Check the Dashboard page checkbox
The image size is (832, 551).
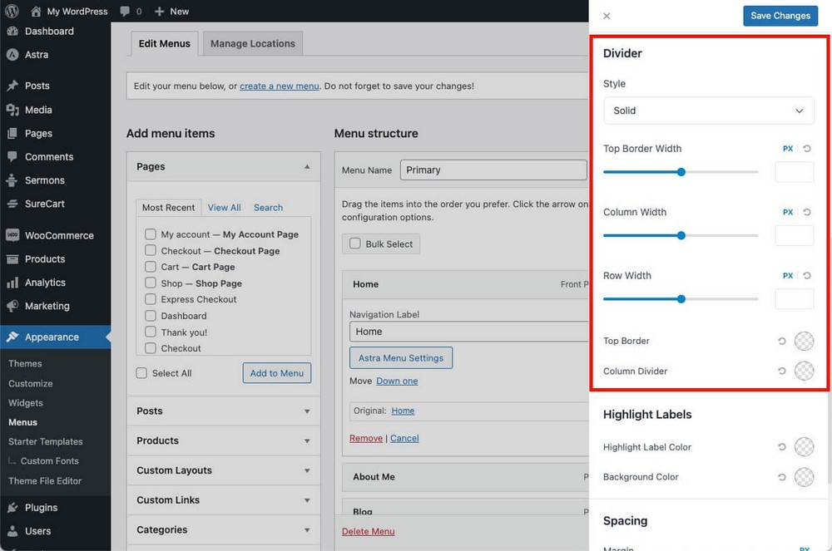151,315
